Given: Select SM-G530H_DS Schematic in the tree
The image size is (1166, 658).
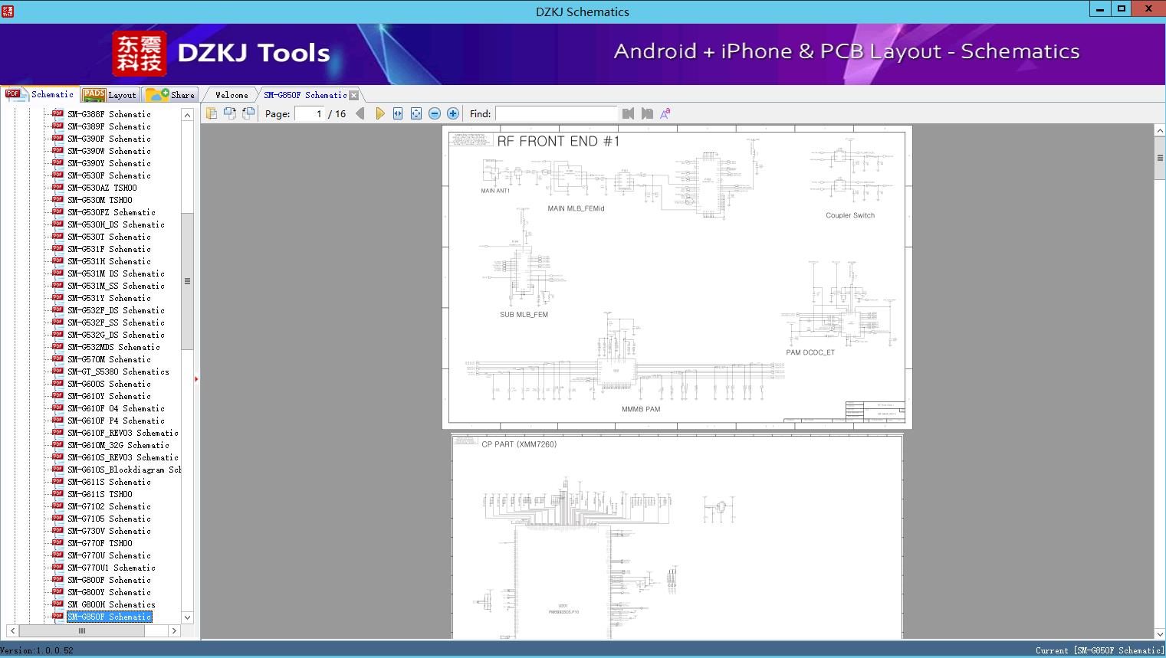Looking at the screenshot, I should click(116, 224).
